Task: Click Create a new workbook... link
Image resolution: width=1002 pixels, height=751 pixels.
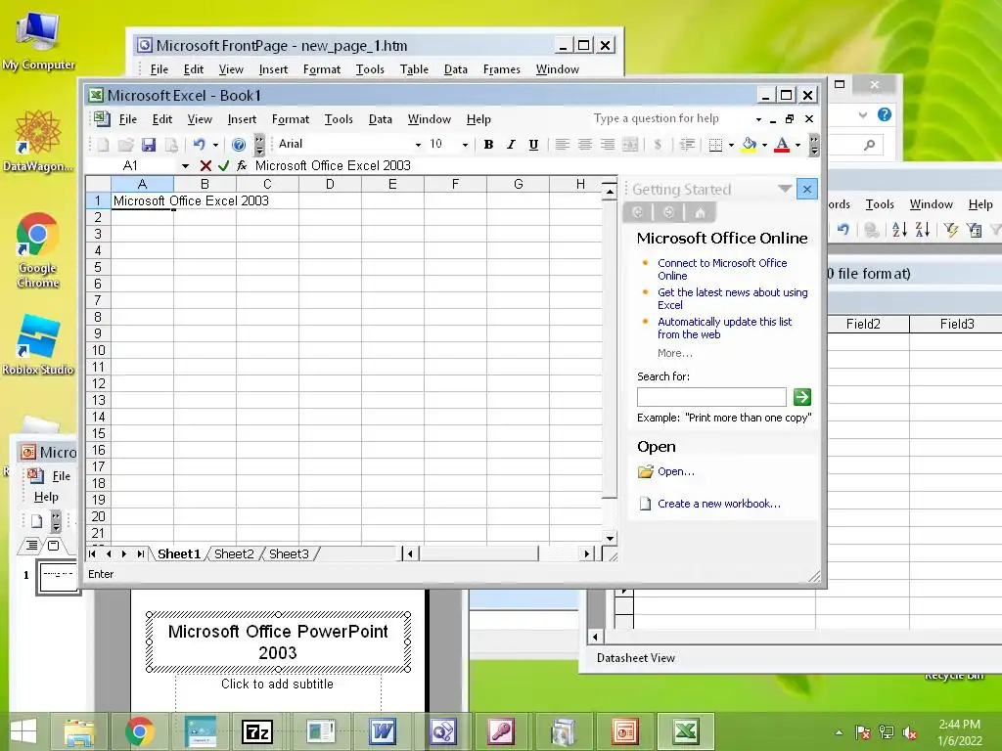Action: pyautogui.click(x=719, y=504)
